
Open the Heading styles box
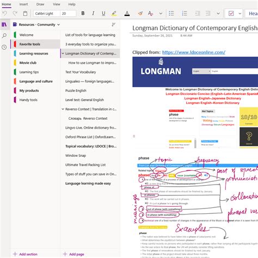252,14
